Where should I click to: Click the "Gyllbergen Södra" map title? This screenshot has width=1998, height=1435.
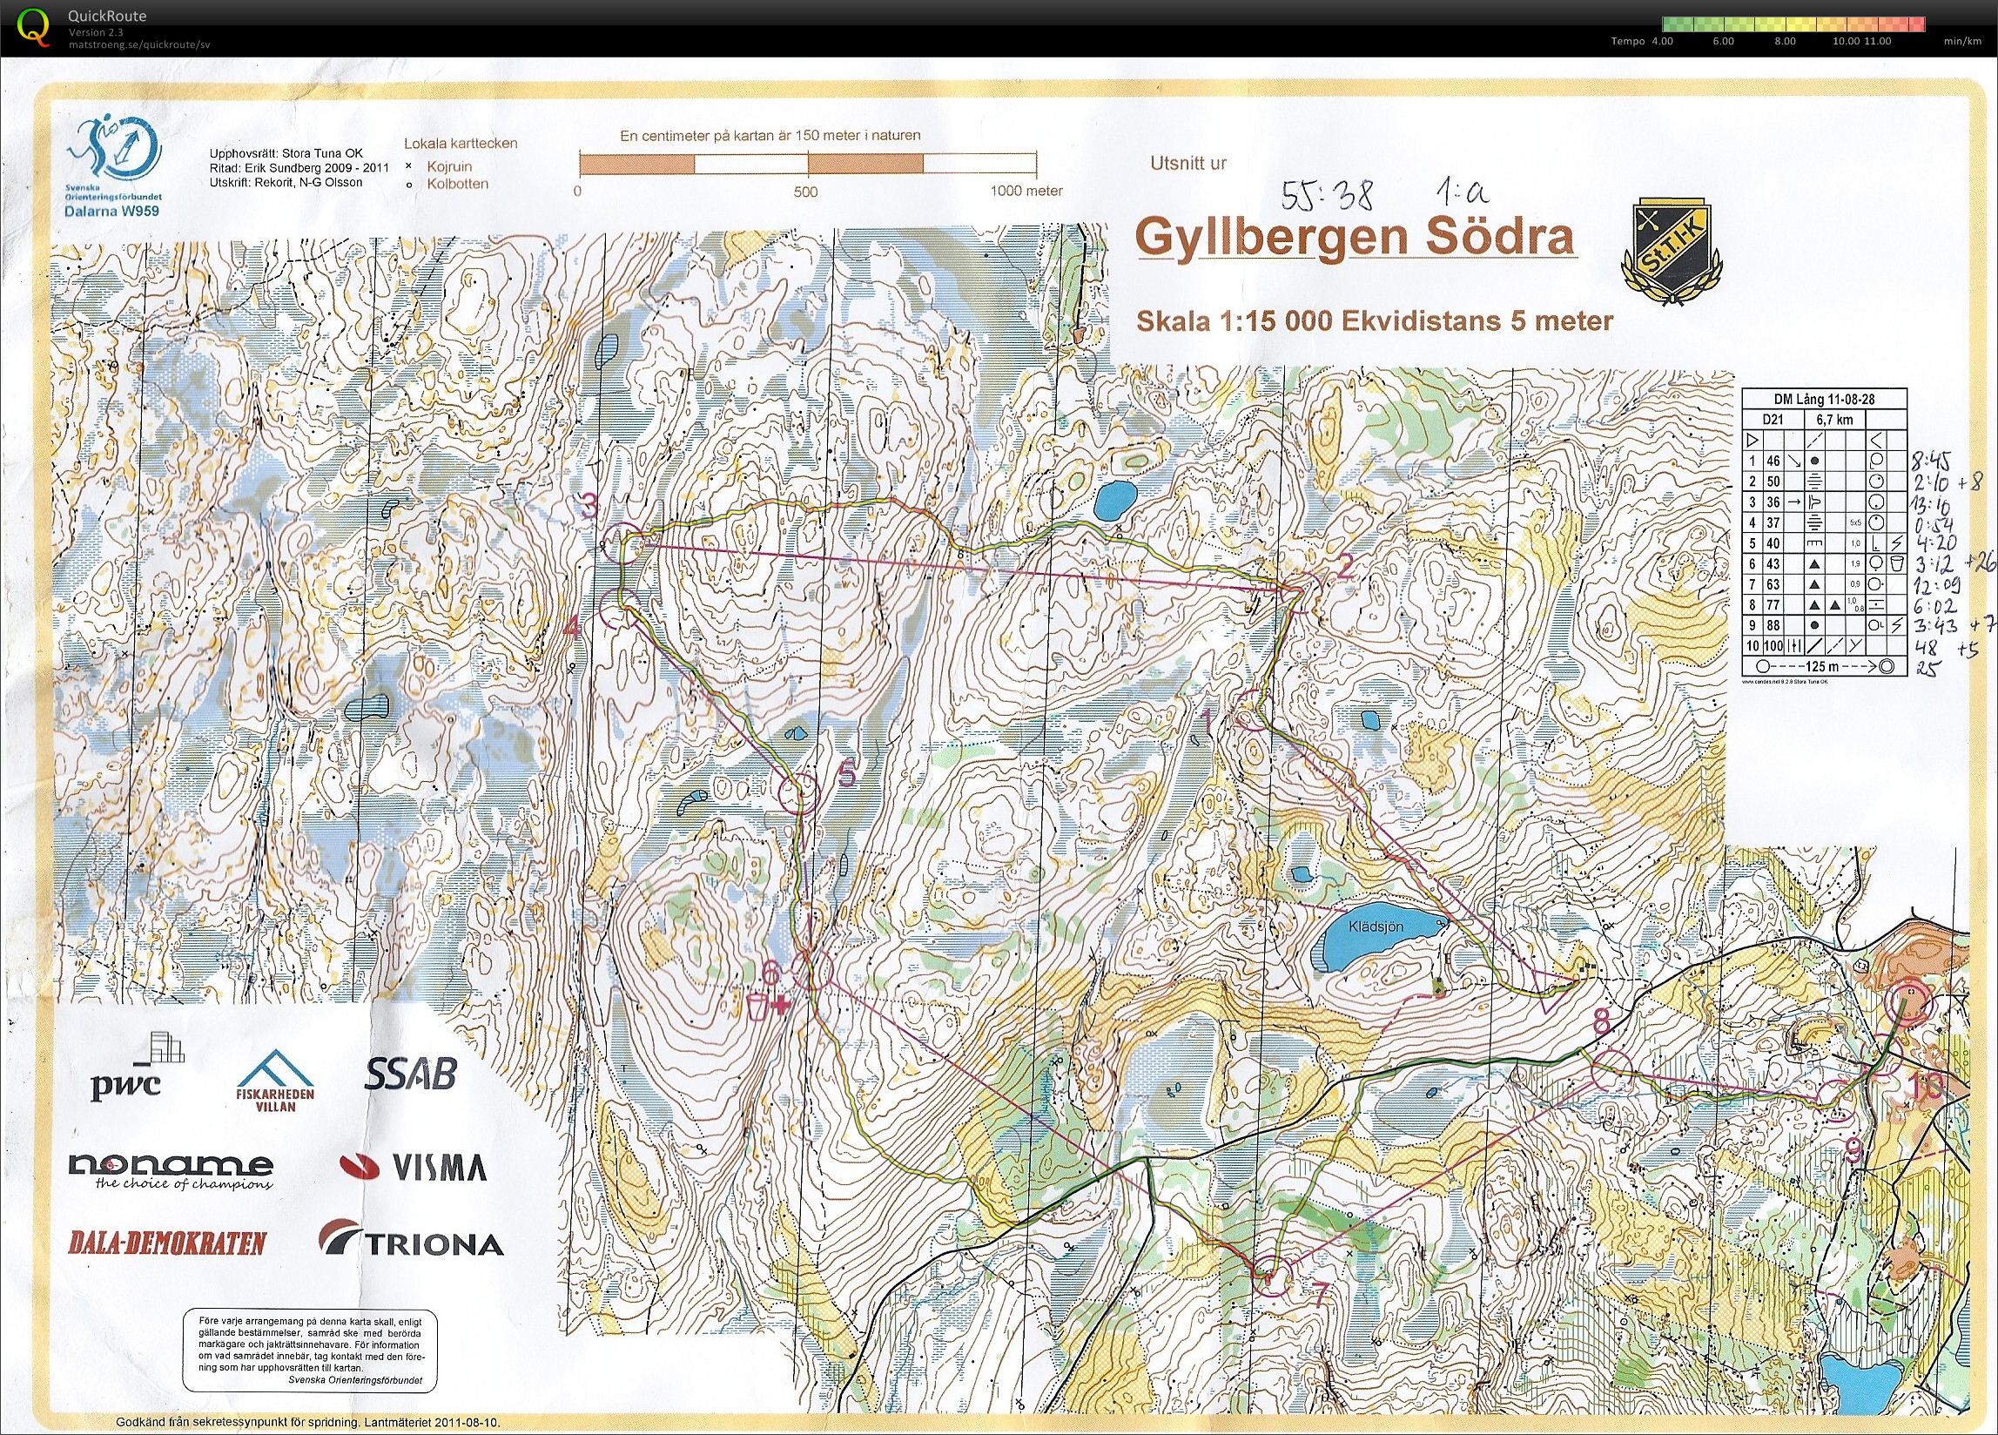[x=1355, y=238]
